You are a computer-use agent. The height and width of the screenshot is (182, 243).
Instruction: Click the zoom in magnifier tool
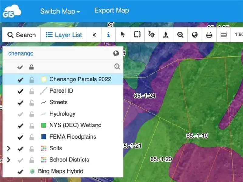click(180, 35)
